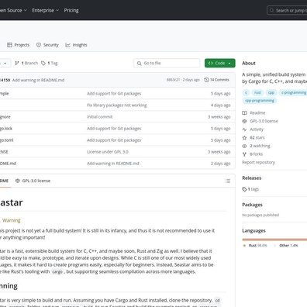Click the scale icon next to GPL-3.0 license in About
Screen dimensions: 307x307
(x=244, y=121)
